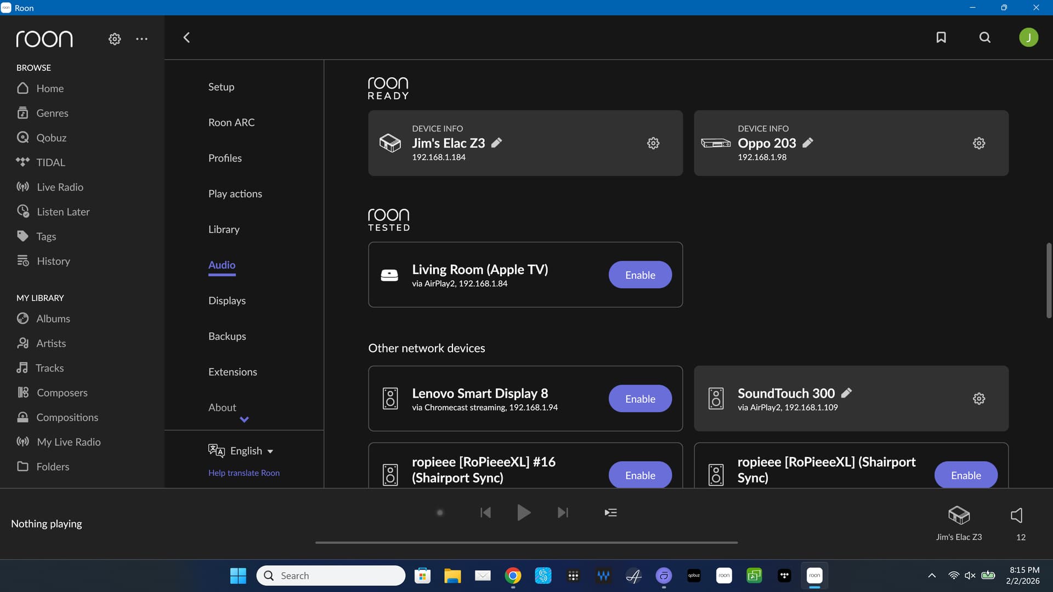
Task: Open the Extensions settings tab
Action: (x=233, y=372)
